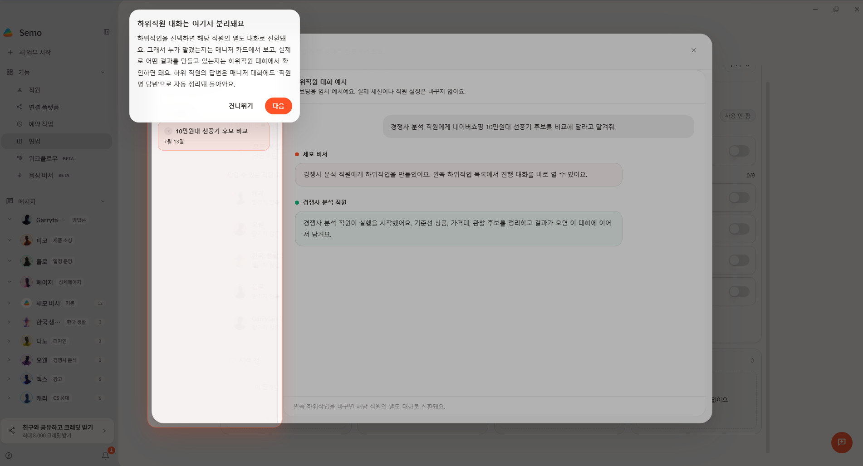Image resolution: width=863 pixels, height=466 pixels.
Task: Collapse the sidebar panel icon
Action: tap(107, 32)
